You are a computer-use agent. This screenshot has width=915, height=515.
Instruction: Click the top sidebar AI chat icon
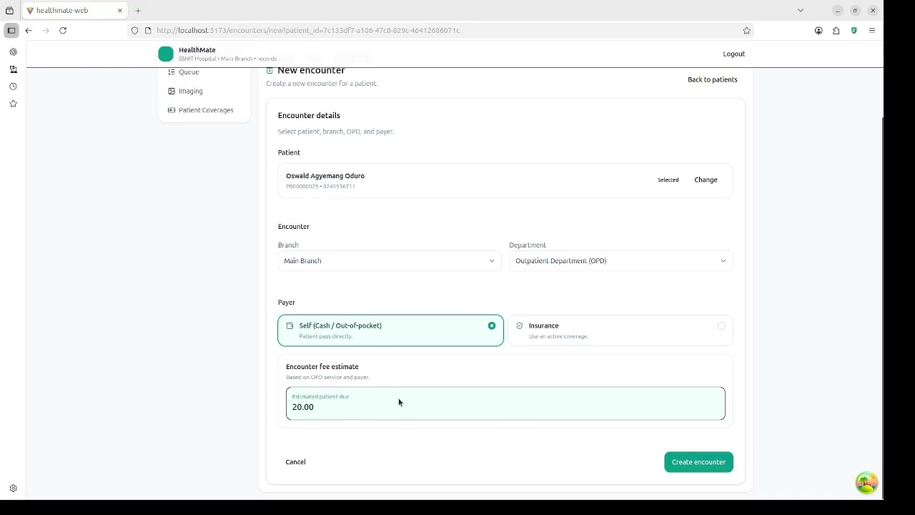tap(13, 52)
